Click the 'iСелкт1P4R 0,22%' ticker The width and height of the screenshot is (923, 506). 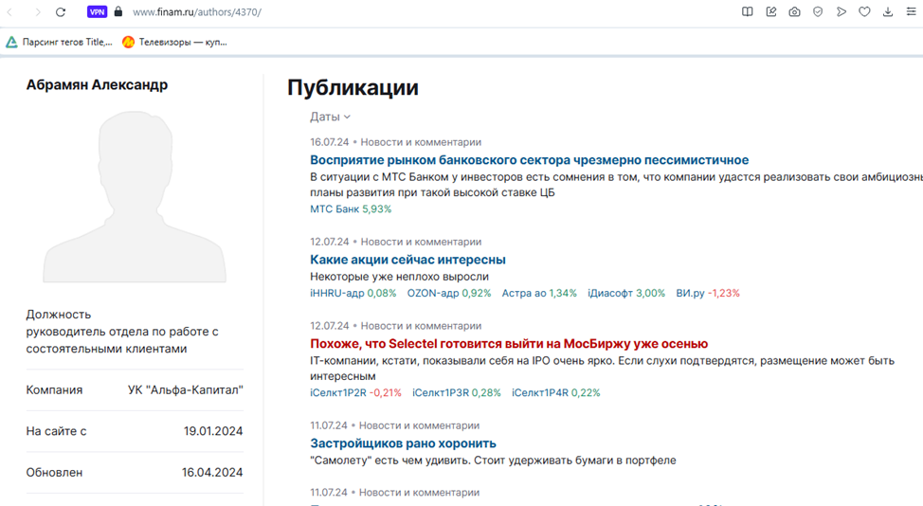555,392
